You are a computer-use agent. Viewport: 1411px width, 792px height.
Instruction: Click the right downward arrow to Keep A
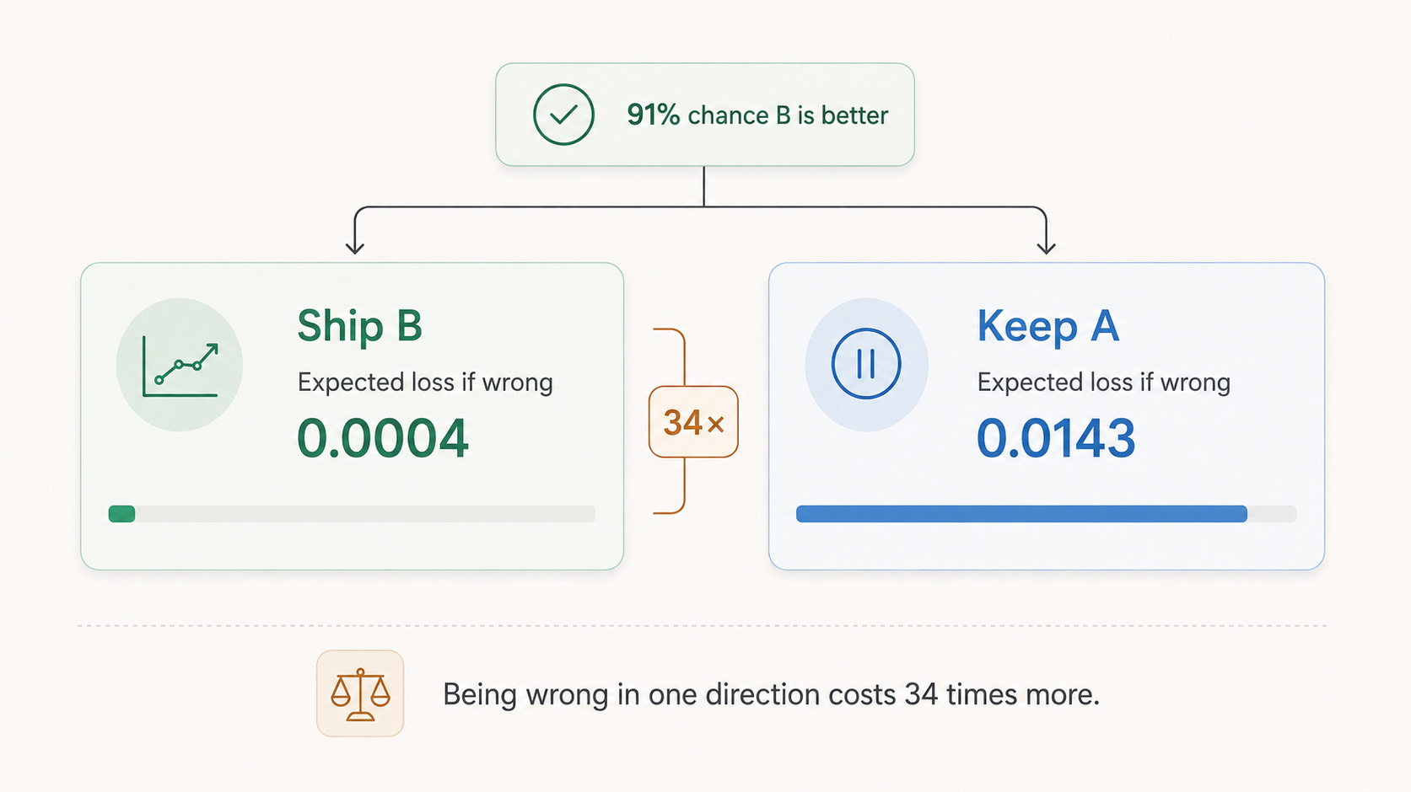point(1047,230)
